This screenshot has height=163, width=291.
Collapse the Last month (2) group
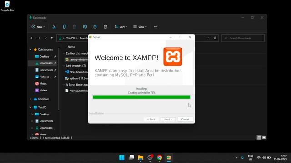coord(64,66)
